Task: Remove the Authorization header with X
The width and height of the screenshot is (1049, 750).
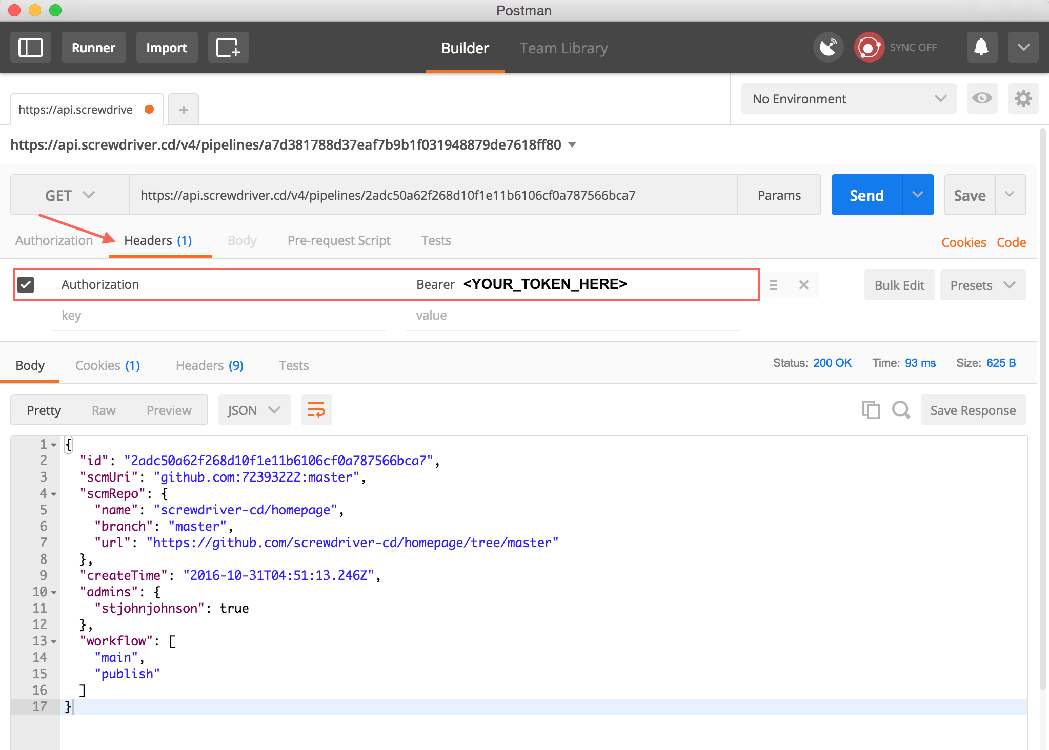Action: tap(803, 285)
